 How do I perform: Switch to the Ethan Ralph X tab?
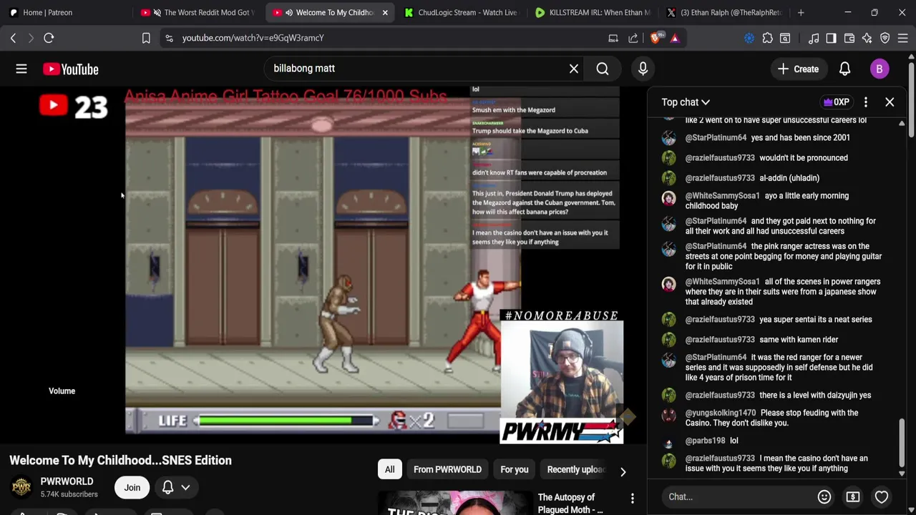pos(723,12)
